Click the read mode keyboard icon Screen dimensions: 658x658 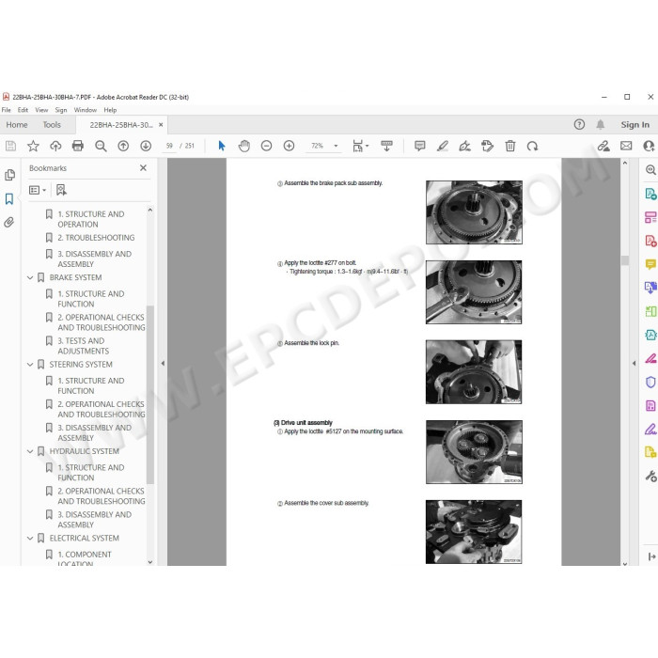[386, 146]
